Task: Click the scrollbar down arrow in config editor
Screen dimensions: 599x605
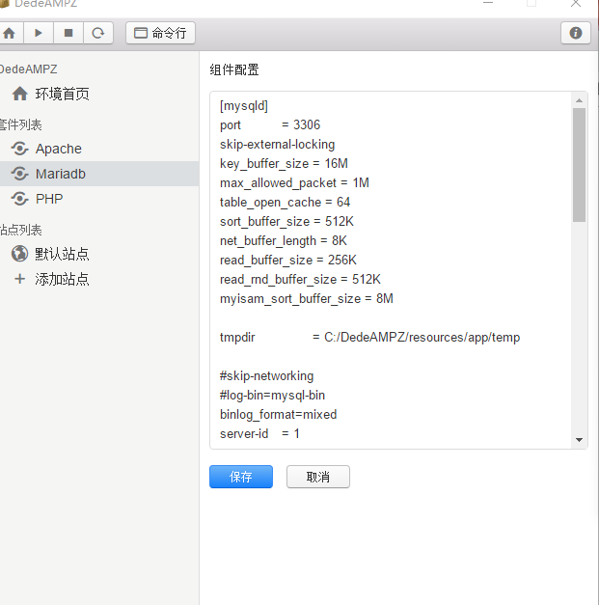Action: coord(579,440)
